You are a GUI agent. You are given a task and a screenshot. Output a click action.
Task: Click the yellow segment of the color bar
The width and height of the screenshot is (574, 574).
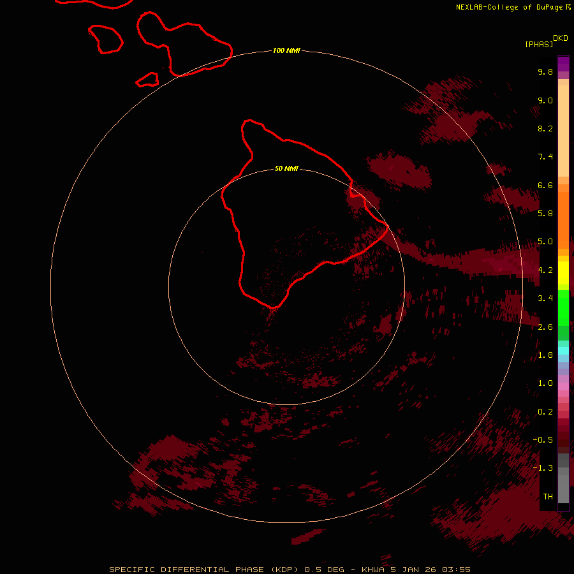tap(563, 273)
